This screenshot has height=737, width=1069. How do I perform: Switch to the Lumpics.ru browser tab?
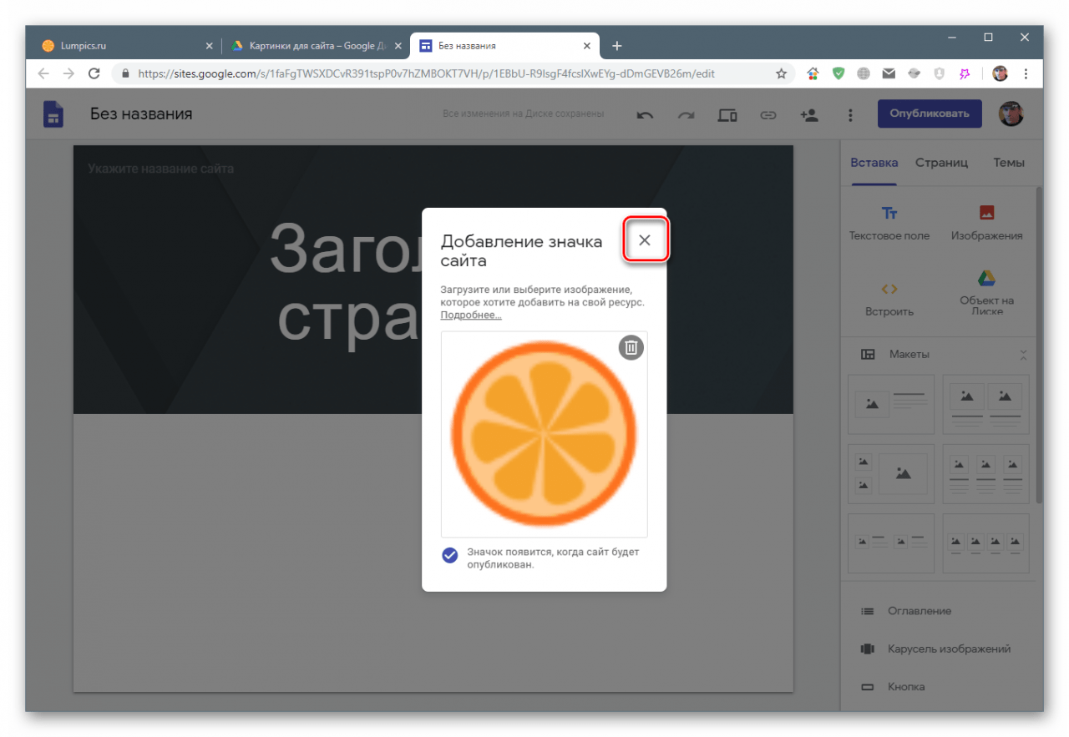[127, 46]
